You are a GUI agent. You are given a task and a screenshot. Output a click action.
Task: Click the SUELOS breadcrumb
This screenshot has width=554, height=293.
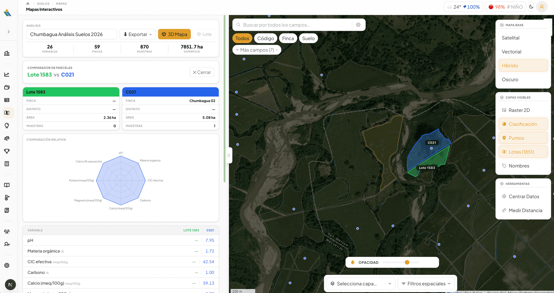[x=43, y=4]
